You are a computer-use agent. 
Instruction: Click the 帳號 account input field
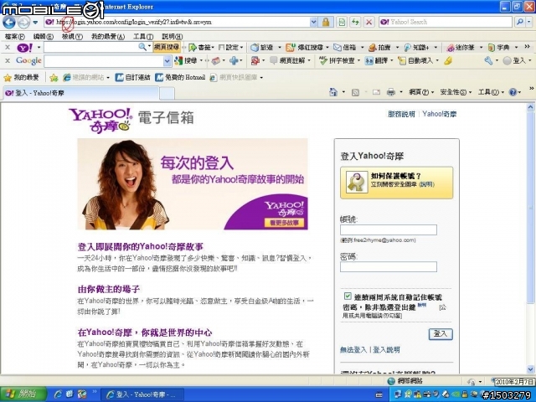click(389, 229)
